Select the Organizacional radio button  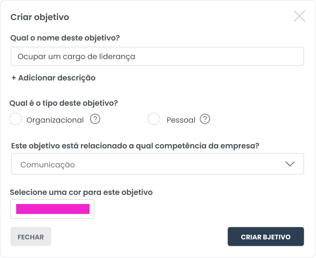(16, 120)
